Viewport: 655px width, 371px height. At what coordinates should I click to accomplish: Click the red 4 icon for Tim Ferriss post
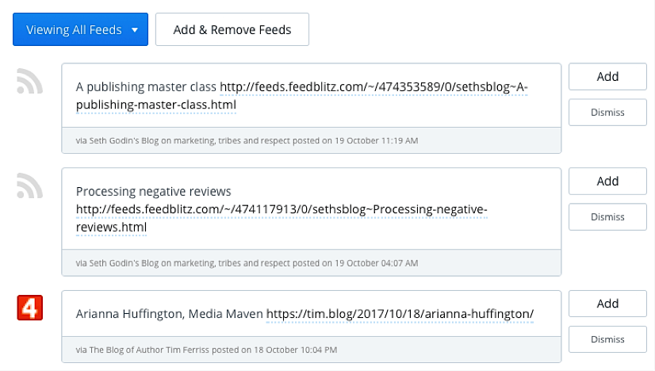(29, 308)
